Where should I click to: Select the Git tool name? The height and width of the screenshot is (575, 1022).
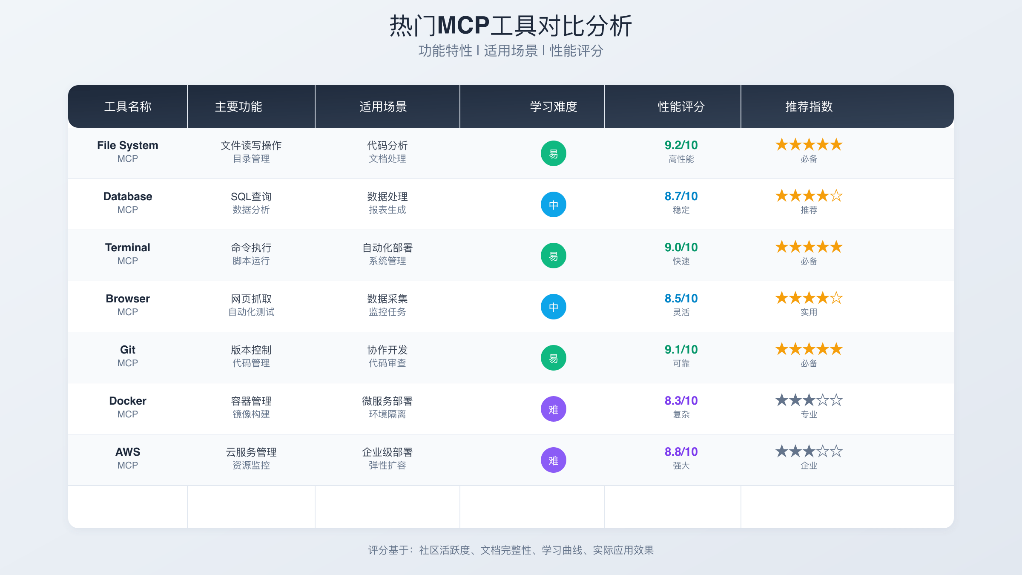click(x=128, y=350)
